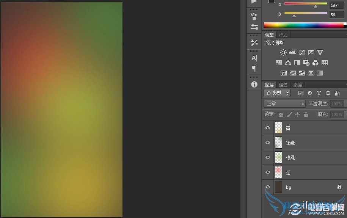Add a Vibrance adjustment
This screenshot has height=218, width=347.
pyautogui.click(x=320, y=52)
